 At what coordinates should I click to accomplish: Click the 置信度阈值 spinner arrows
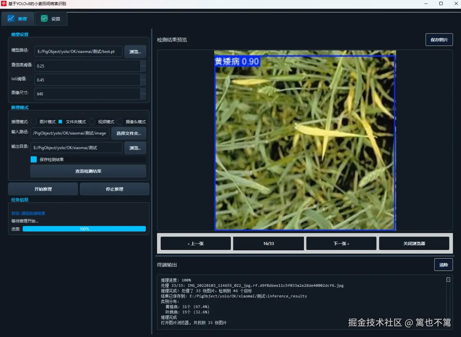coord(143,66)
